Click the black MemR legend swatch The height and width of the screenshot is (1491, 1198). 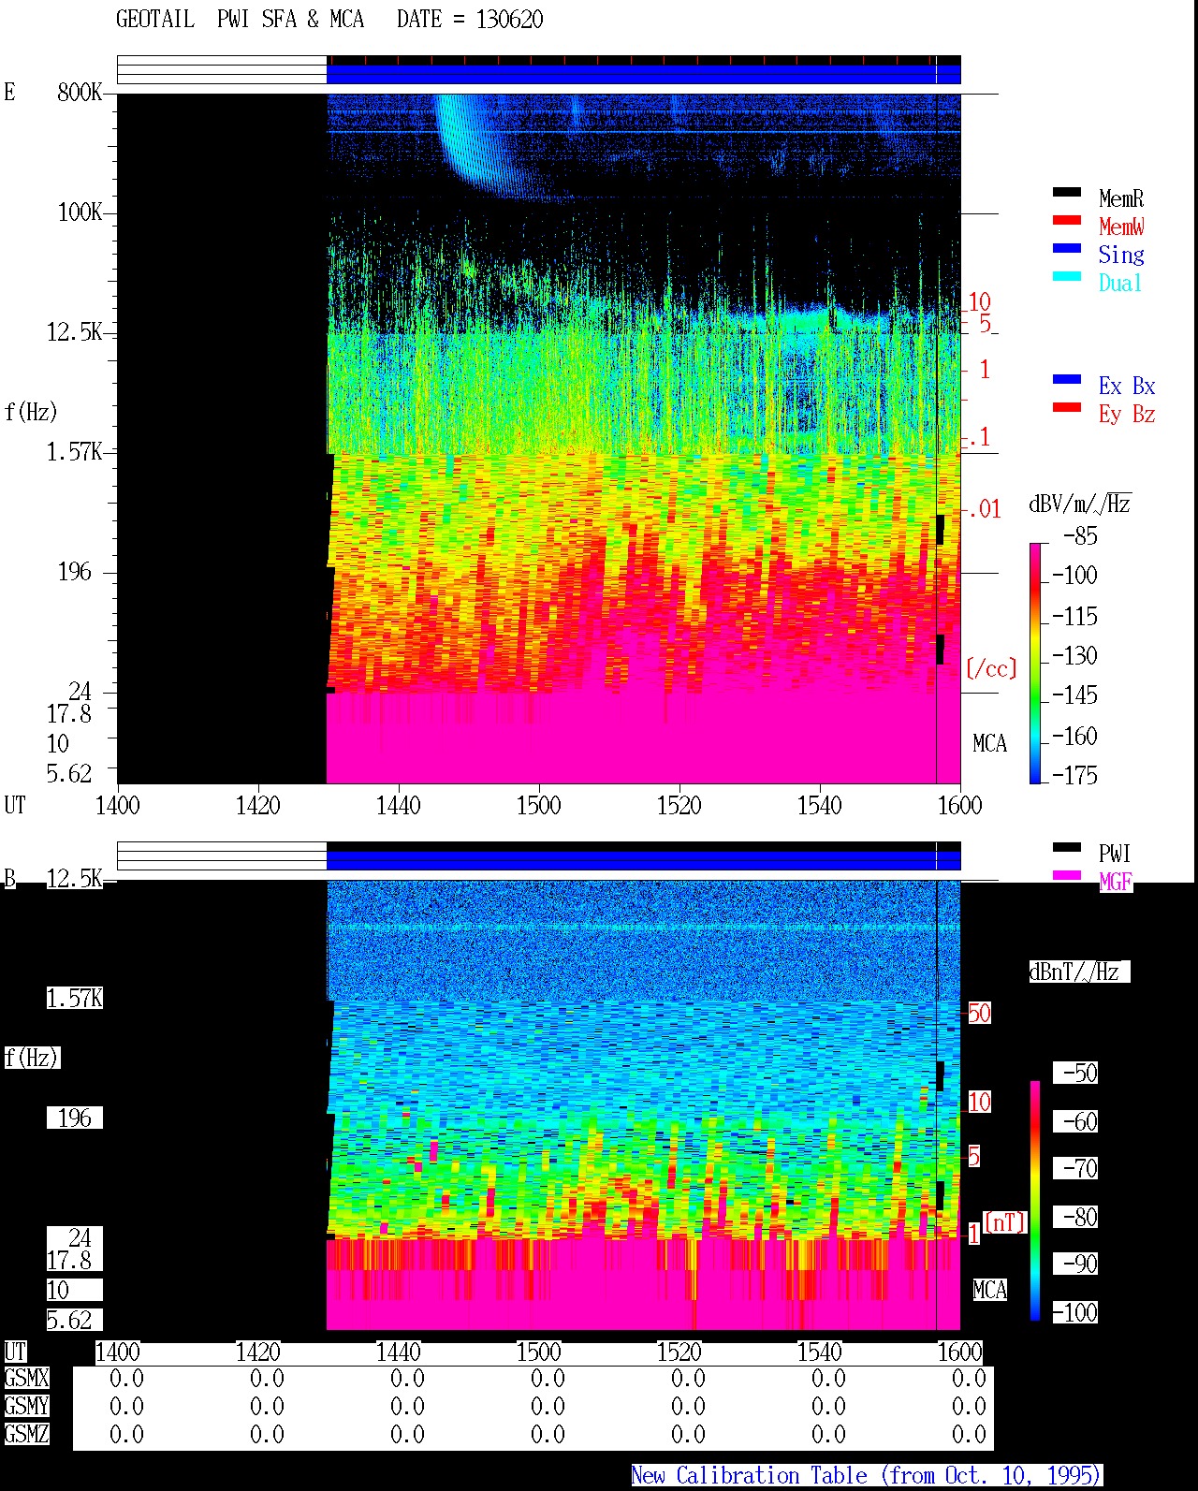[1067, 193]
